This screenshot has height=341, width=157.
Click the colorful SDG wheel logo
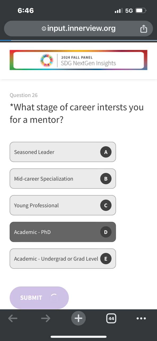pyautogui.click(x=47, y=60)
